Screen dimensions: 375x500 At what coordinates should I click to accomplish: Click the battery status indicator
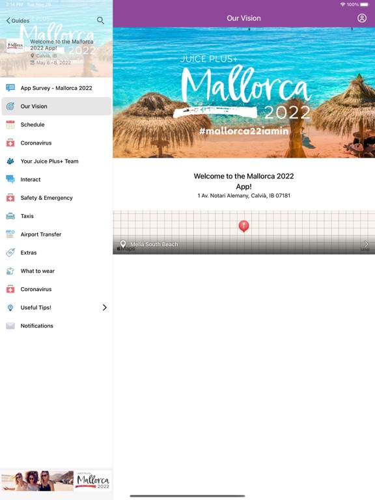[x=365, y=5]
